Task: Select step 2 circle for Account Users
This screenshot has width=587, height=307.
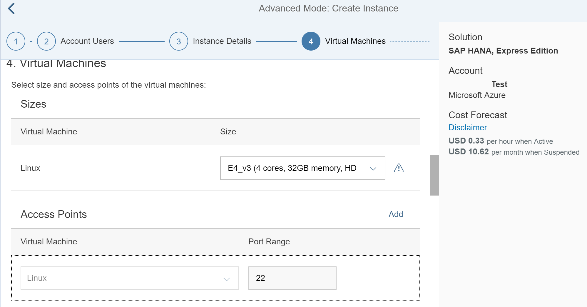Action: pyautogui.click(x=46, y=41)
